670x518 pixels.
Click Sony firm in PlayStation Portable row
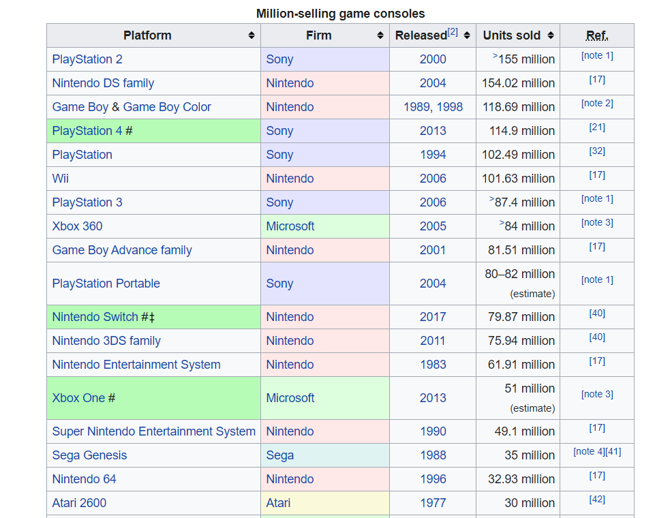point(279,284)
